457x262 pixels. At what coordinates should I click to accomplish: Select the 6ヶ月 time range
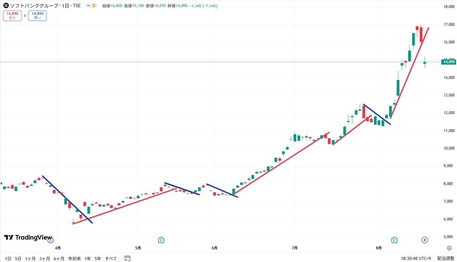click(59, 259)
